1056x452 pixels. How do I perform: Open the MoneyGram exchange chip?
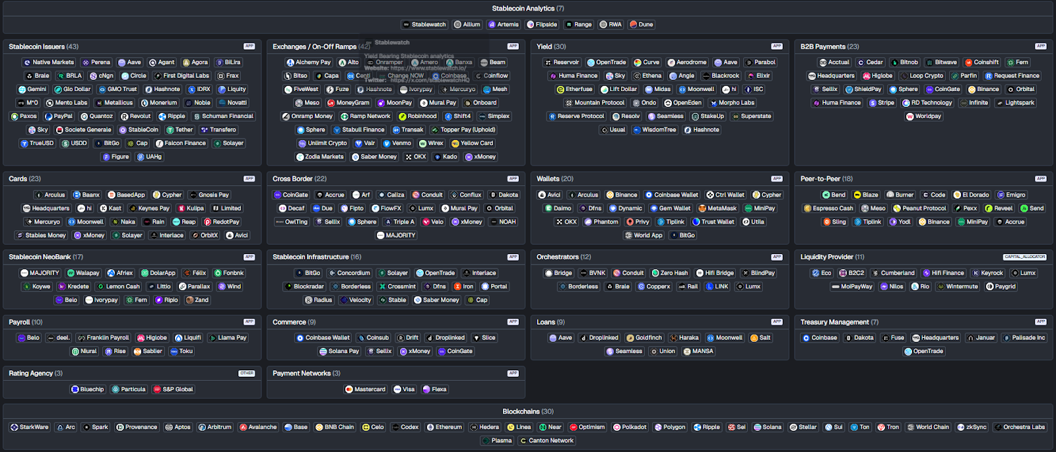(348, 103)
